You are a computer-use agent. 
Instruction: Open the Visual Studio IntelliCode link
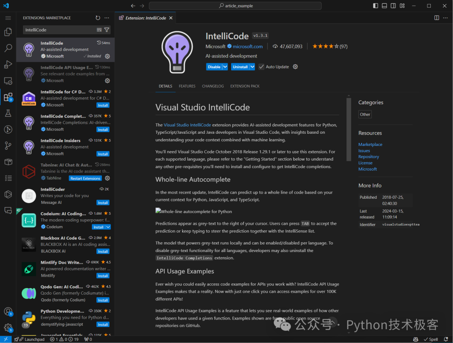coord(187,125)
